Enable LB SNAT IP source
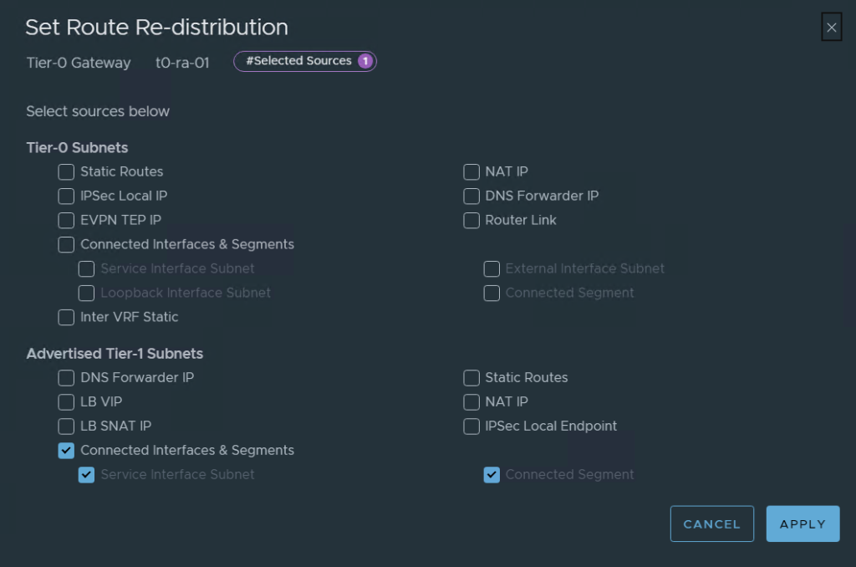Screen dimensions: 856x567 point(66,426)
